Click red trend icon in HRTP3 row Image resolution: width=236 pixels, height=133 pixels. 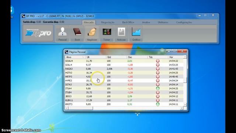click(158, 76)
